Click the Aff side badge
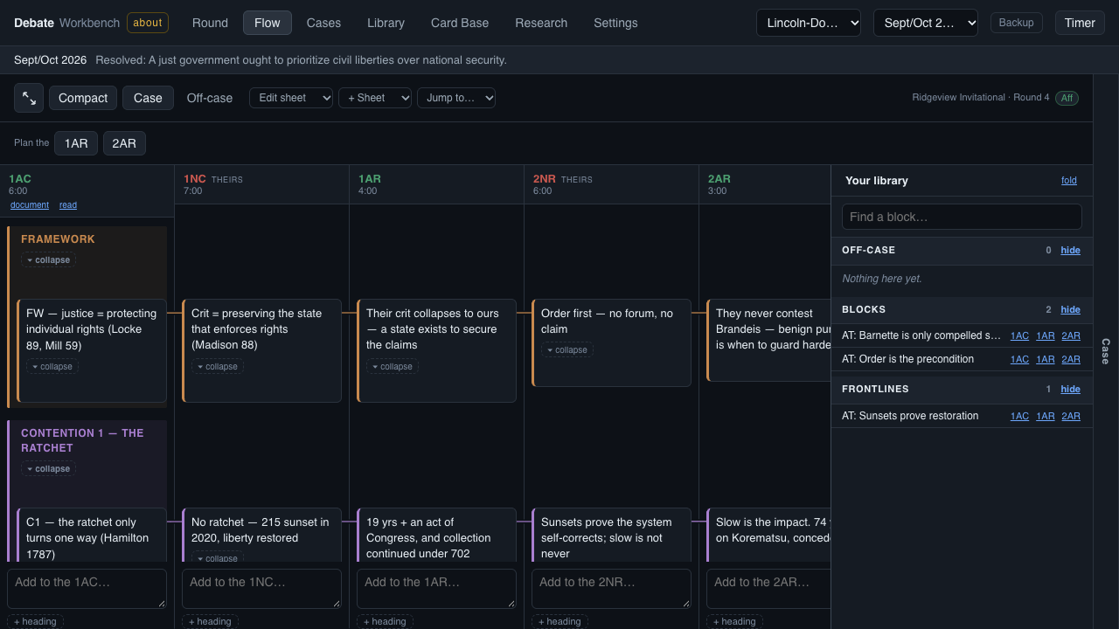The image size is (1119, 629). coord(1067,98)
